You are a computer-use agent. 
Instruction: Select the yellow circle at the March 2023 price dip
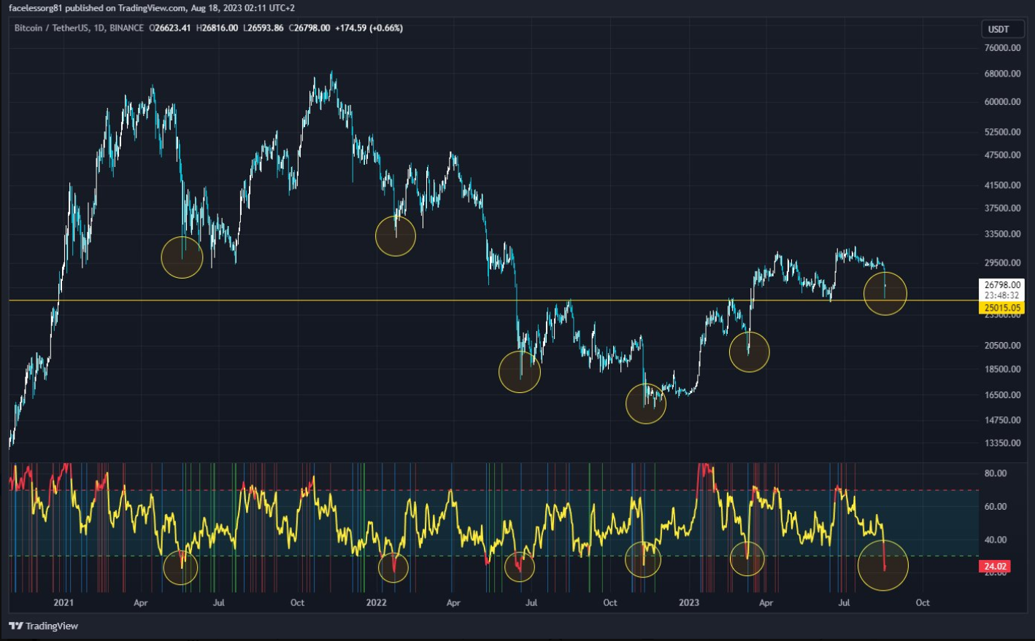point(750,351)
